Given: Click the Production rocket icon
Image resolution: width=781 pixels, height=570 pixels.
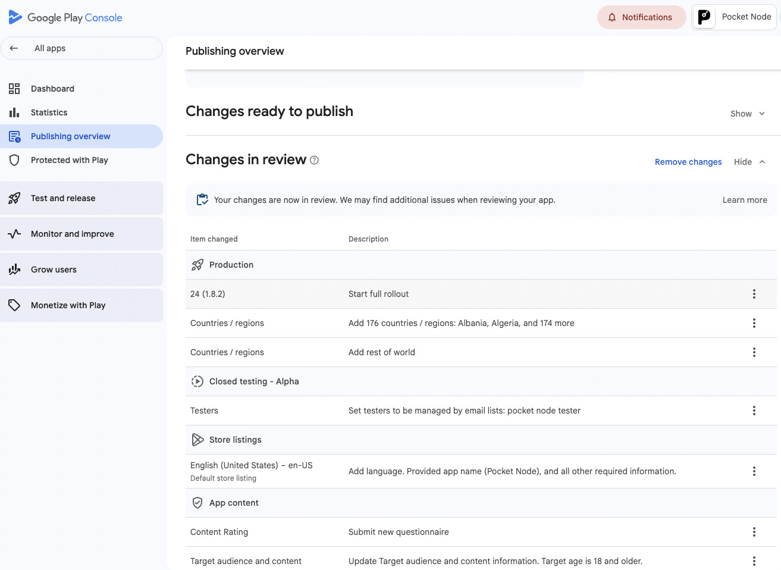Looking at the screenshot, I should click(x=197, y=265).
